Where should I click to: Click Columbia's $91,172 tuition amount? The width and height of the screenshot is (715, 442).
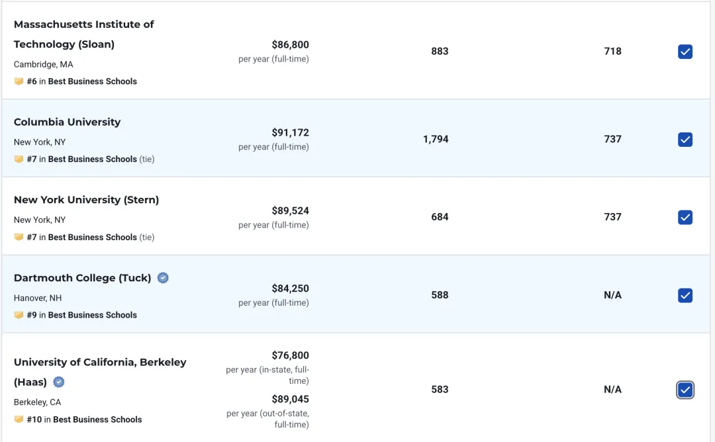(x=290, y=133)
